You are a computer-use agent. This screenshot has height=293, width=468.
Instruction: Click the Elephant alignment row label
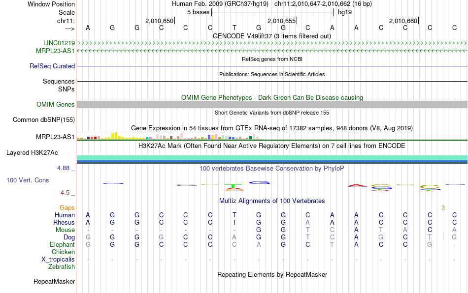pyautogui.click(x=62, y=244)
